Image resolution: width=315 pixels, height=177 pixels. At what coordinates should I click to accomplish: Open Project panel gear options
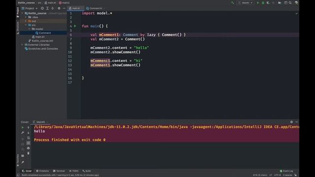(x=59, y=8)
